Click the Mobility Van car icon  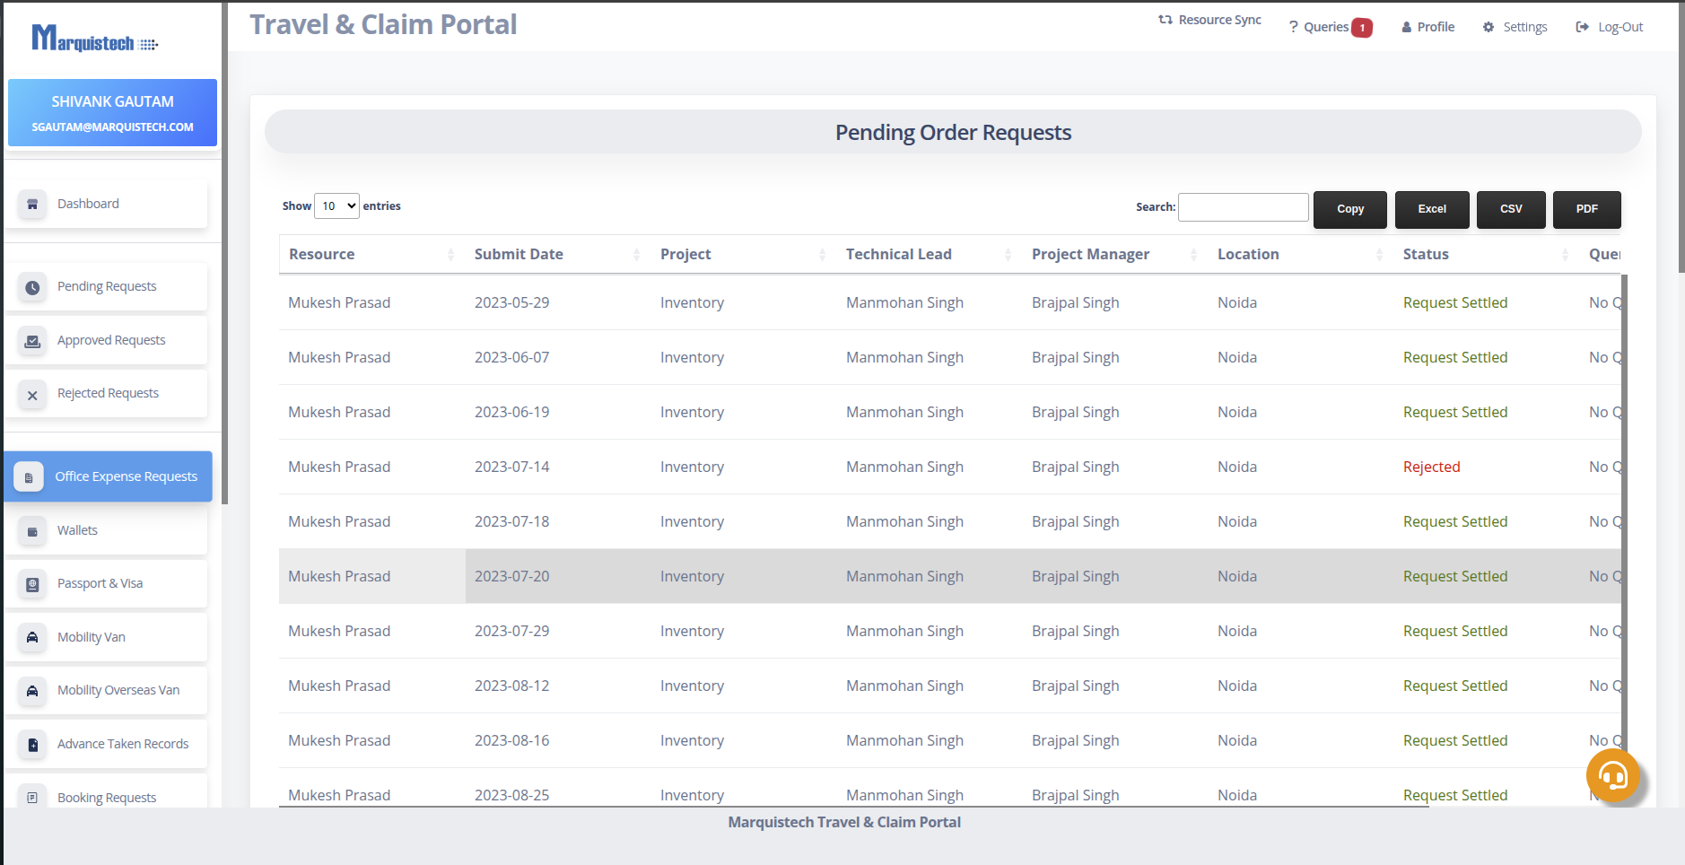[32, 637]
